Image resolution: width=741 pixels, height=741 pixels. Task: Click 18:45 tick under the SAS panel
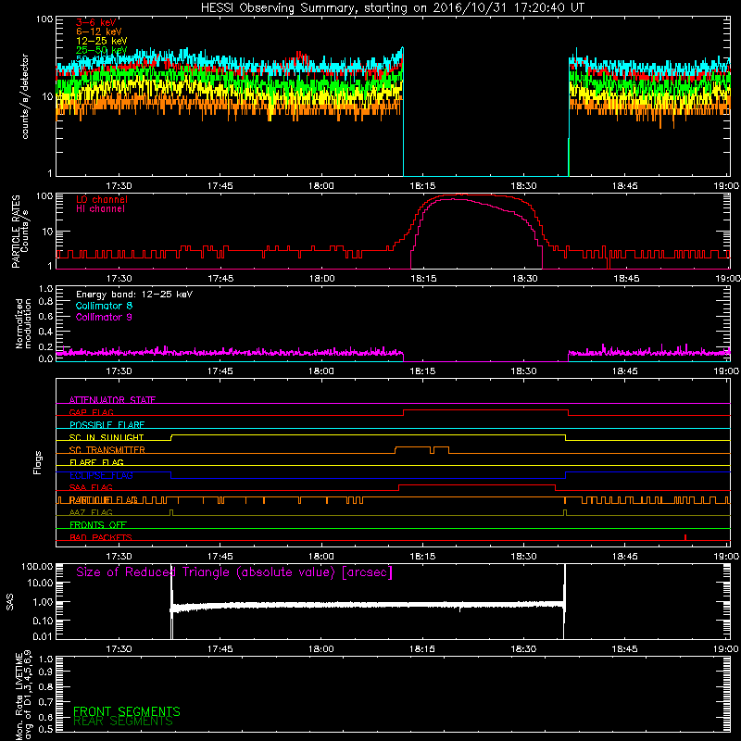point(624,649)
